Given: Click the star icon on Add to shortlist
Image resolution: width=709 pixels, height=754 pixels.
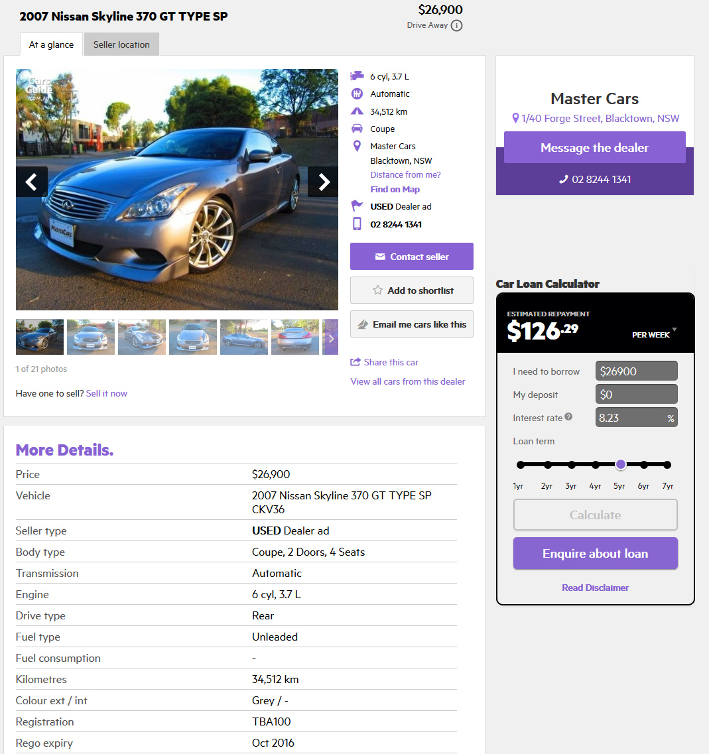Looking at the screenshot, I should click(x=377, y=290).
